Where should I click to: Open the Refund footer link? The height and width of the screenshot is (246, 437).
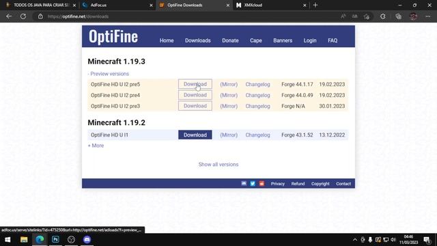click(298, 184)
